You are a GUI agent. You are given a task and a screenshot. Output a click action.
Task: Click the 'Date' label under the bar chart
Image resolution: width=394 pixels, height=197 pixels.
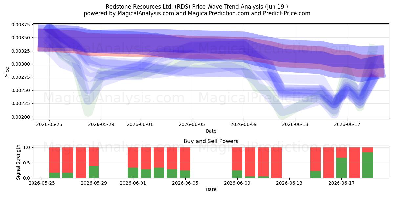(x=211, y=189)
